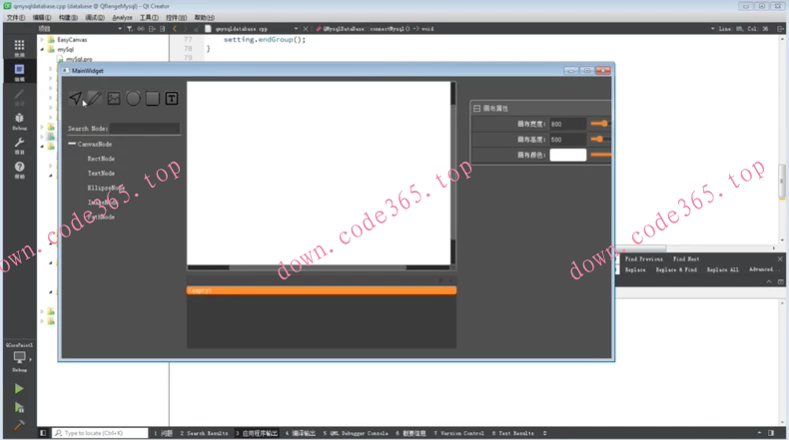This screenshot has width=789, height=440.
Task: Switch to Edit mode in sidebar
Action: pos(19,72)
